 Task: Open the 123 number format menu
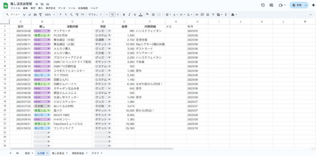click(82, 15)
